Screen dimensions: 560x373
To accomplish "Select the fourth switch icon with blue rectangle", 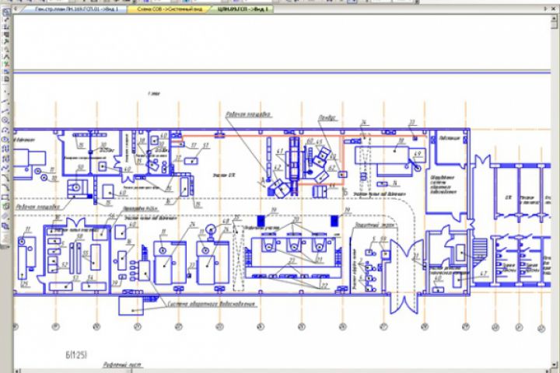I will click(6, 35).
